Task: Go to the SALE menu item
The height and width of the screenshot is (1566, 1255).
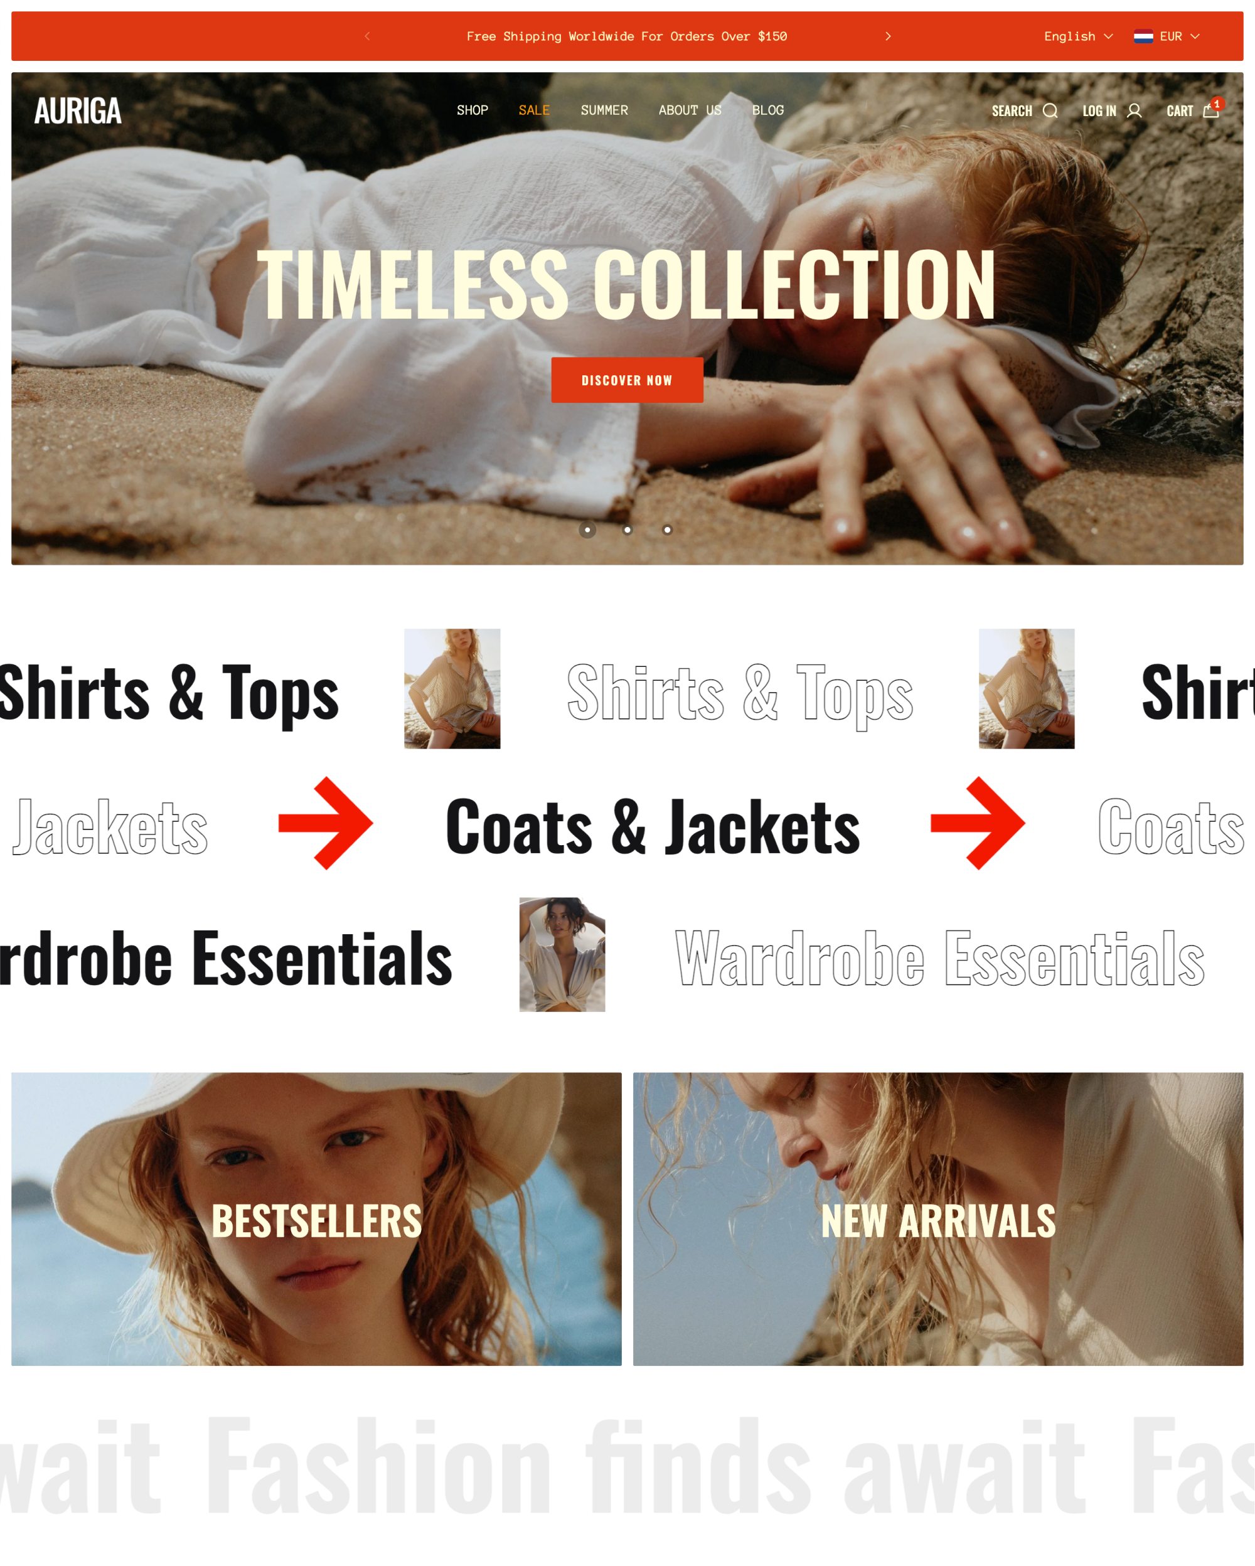Action: tap(534, 110)
